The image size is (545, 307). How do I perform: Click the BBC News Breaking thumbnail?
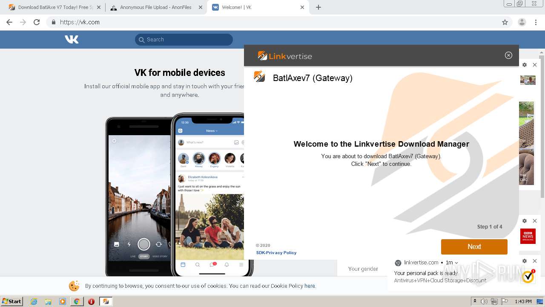click(x=528, y=236)
